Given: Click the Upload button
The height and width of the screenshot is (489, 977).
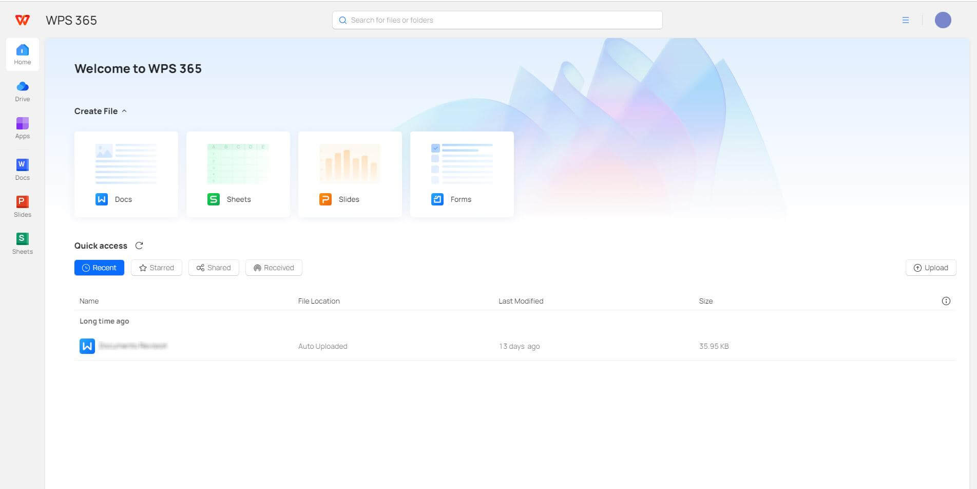Looking at the screenshot, I should tap(931, 268).
